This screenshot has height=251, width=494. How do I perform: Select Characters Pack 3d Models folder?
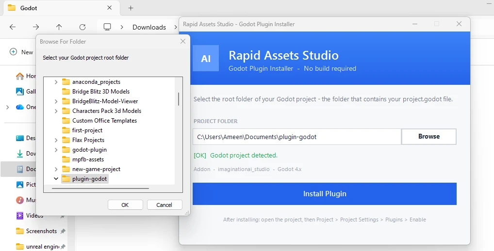point(102,111)
